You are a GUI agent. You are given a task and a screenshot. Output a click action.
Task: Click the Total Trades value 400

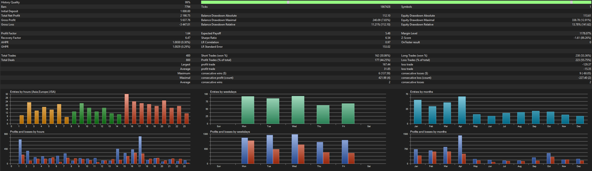pos(188,56)
